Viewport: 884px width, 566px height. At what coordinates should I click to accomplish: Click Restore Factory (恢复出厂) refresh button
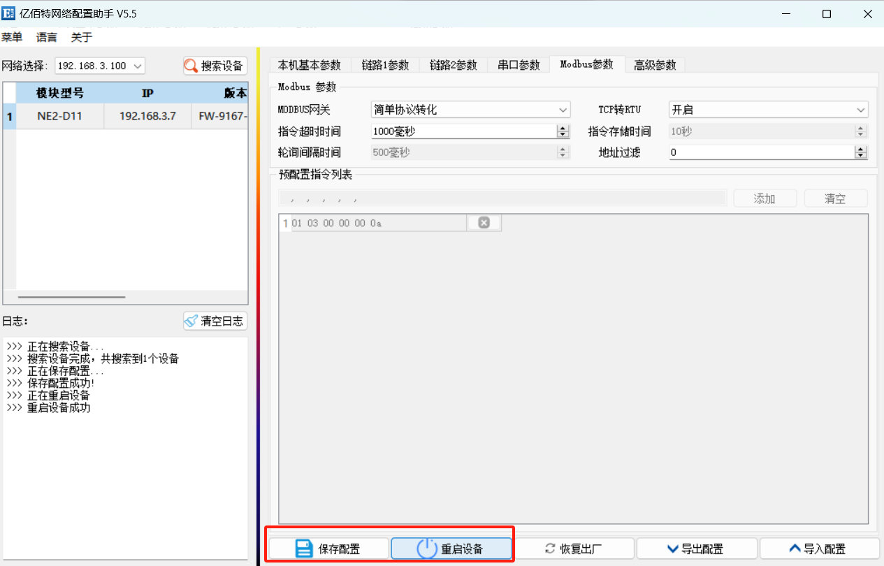tap(574, 549)
